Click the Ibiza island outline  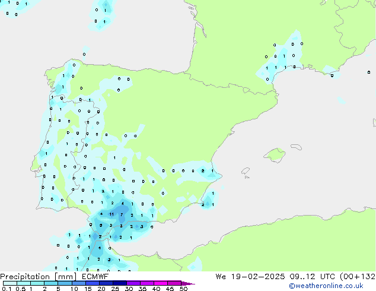point(246,171)
